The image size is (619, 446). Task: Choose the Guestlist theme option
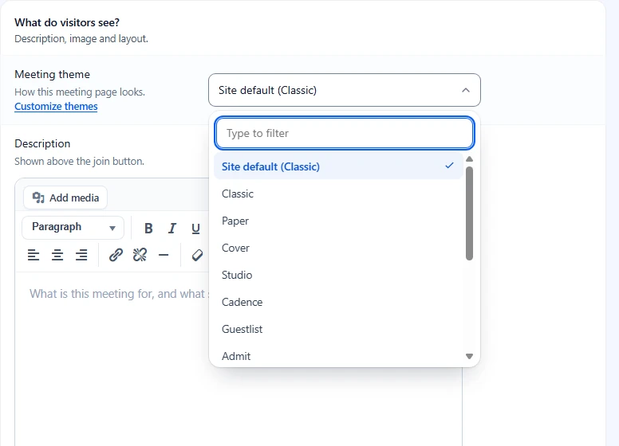(338, 329)
